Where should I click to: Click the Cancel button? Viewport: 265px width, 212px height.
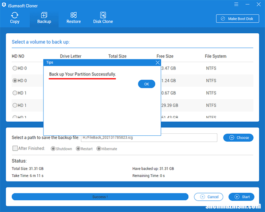click(208, 197)
